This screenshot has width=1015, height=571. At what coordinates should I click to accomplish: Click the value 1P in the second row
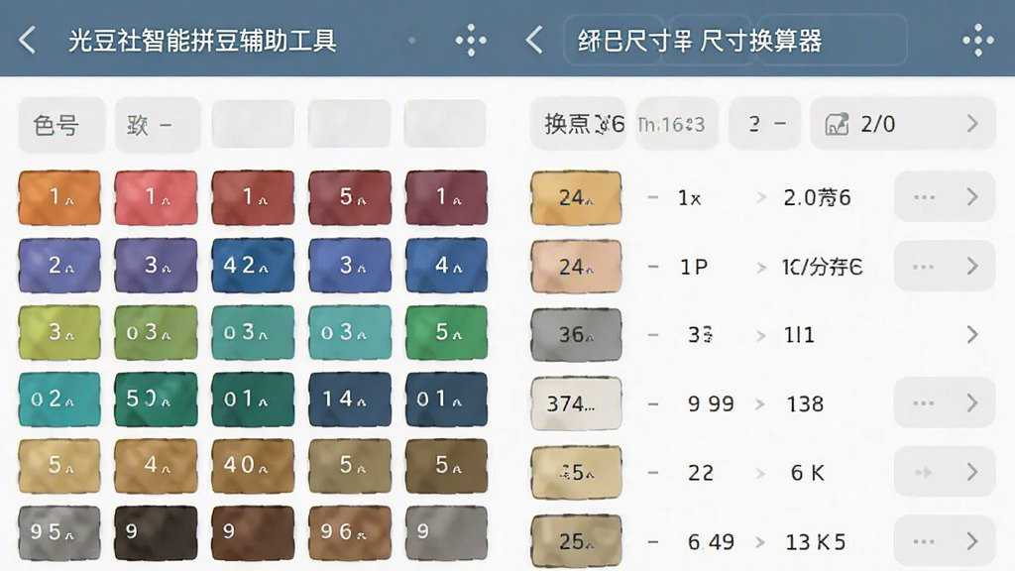pyautogui.click(x=693, y=267)
